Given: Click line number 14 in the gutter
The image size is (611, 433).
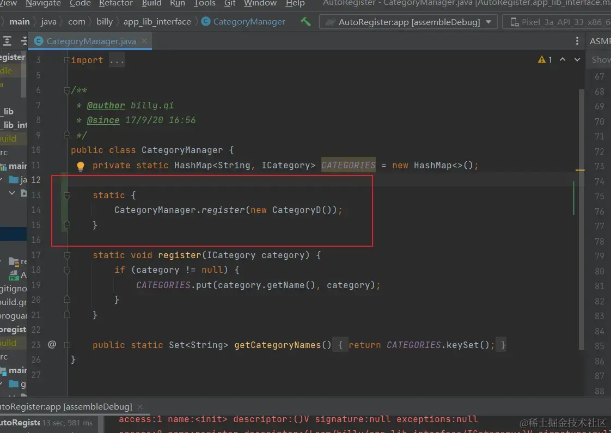Looking at the screenshot, I should pos(36,210).
